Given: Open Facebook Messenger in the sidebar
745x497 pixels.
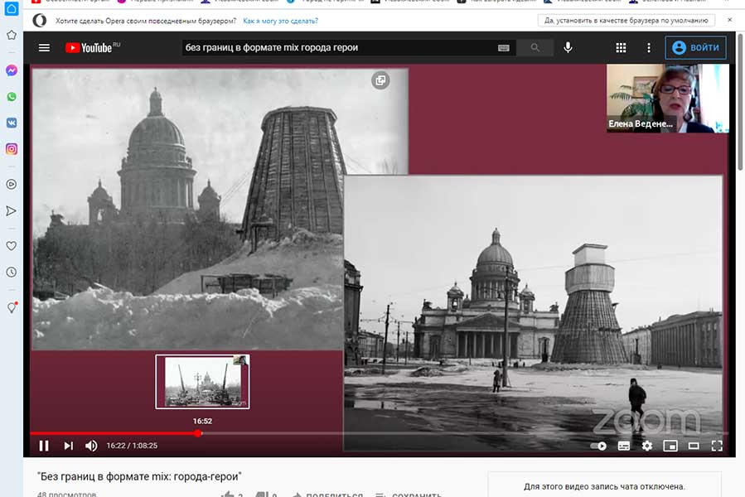Looking at the screenshot, I should coord(12,70).
